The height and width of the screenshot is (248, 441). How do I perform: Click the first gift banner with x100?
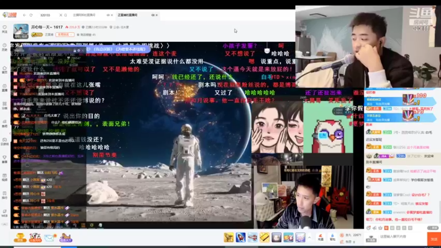pos(400,100)
